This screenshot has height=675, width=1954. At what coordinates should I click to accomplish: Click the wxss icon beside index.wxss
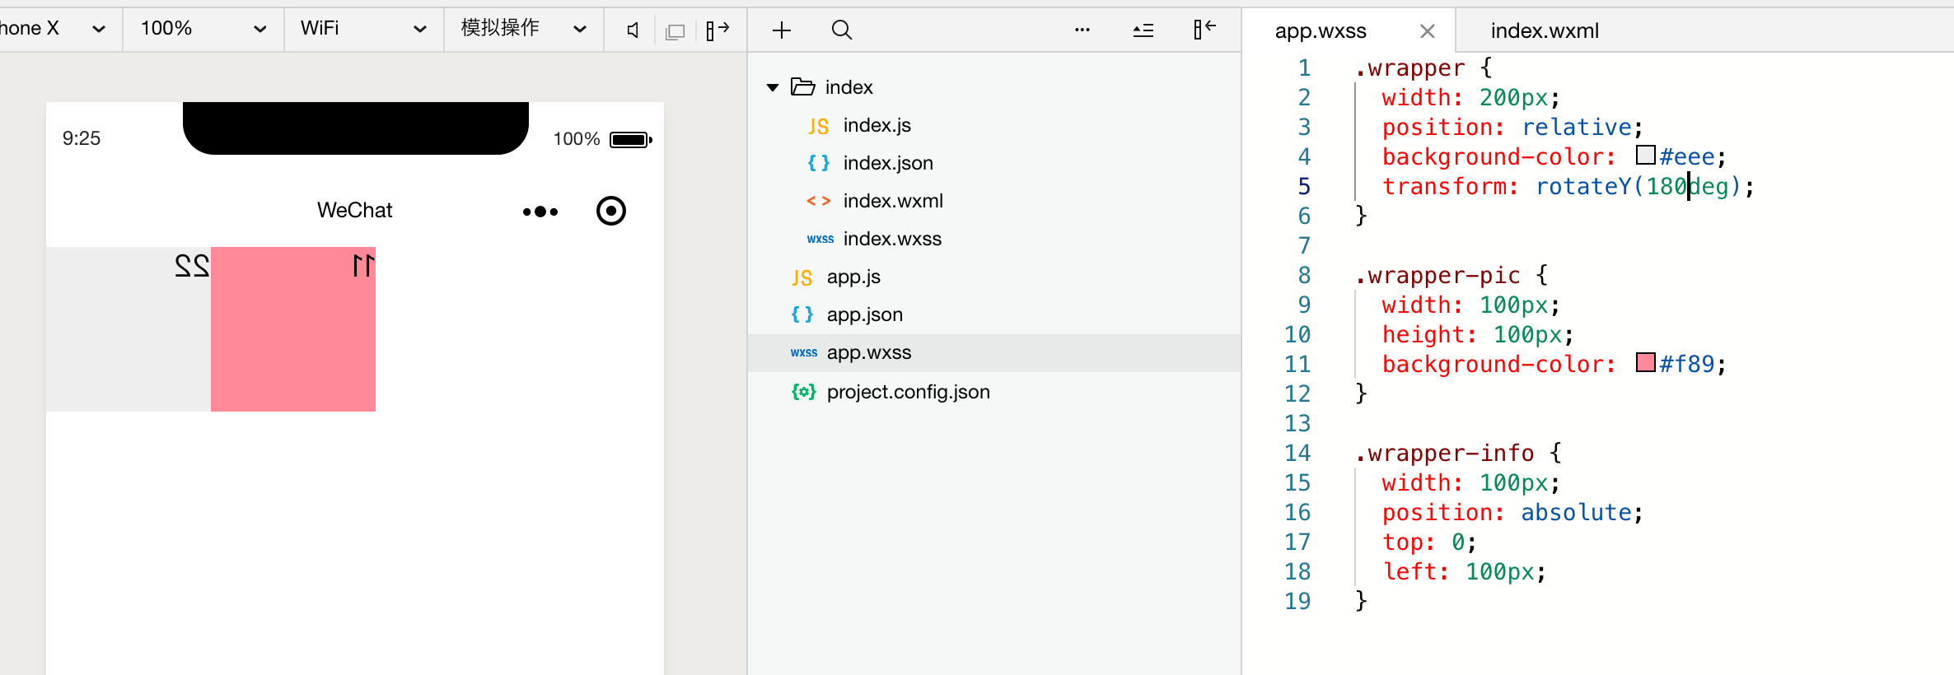pyautogui.click(x=820, y=239)
